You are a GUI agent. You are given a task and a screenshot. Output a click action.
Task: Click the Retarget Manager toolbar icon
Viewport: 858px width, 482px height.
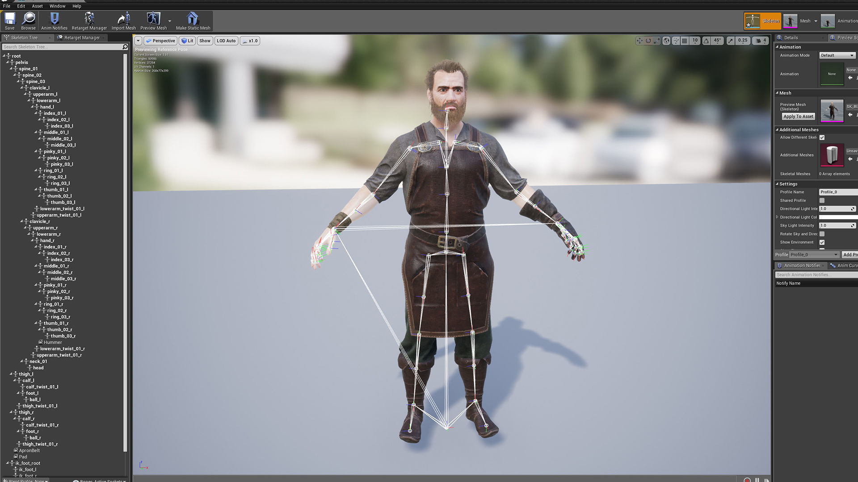[x=89, y=19]
